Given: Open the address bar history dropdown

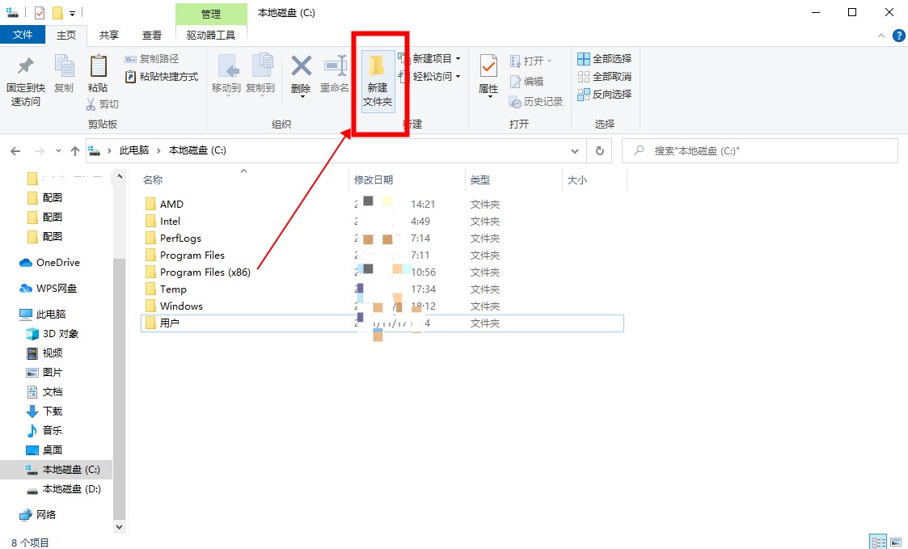Looking at the screenshot, I should point(575,151).
